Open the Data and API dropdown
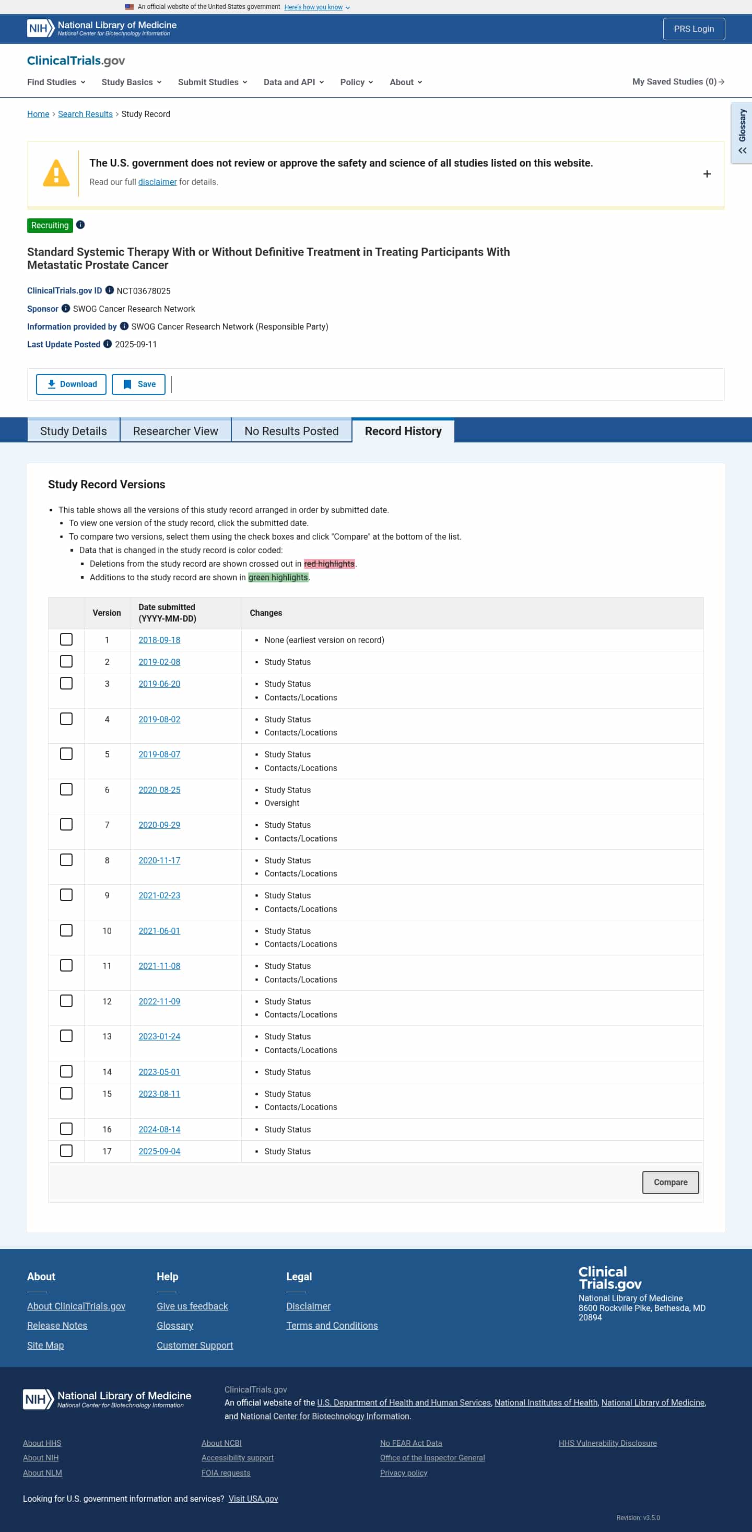Viewport: 752px width, 1532px height. [293, 82]
